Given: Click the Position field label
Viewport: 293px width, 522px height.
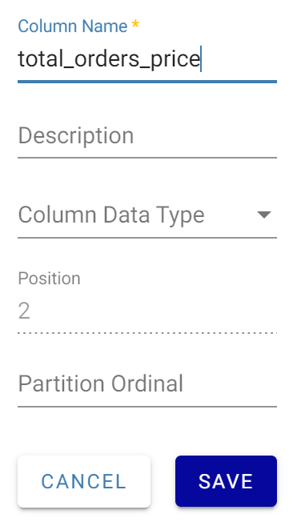Looking at the screenshot, I should tap(50, 279).
